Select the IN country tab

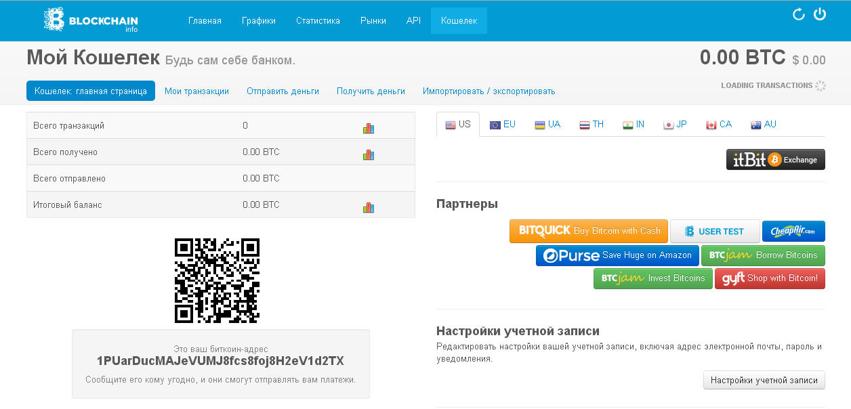[x=634, y=125]
